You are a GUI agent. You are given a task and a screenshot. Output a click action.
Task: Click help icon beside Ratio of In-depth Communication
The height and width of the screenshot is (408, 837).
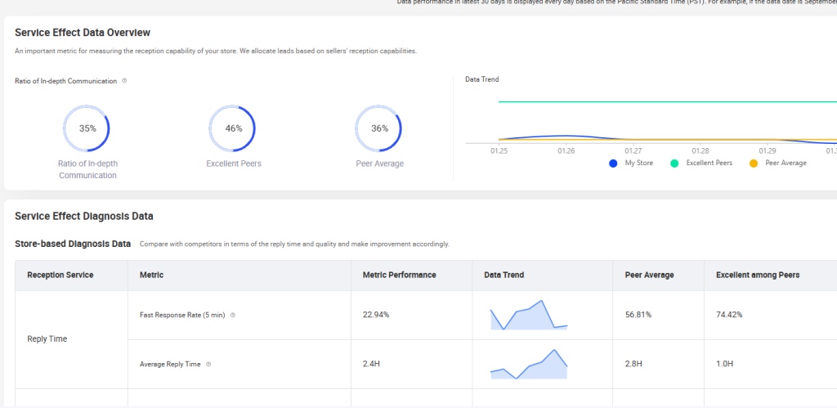click(124, 81)
